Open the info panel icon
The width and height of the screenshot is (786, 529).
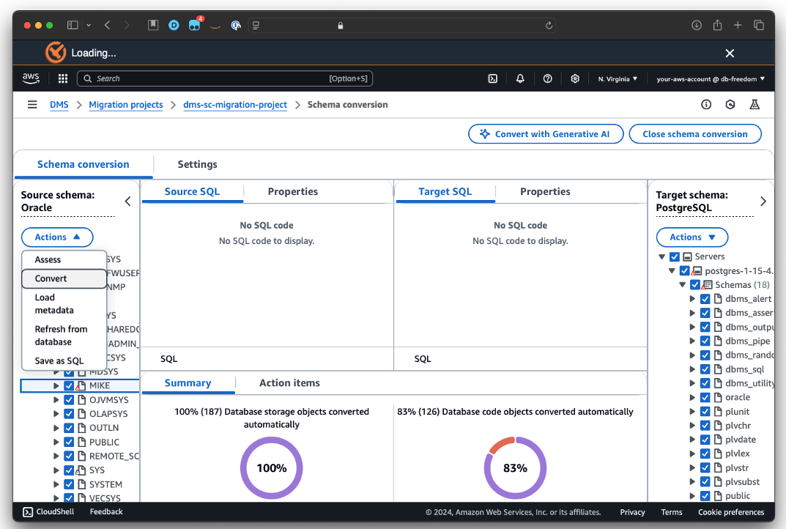706,104
